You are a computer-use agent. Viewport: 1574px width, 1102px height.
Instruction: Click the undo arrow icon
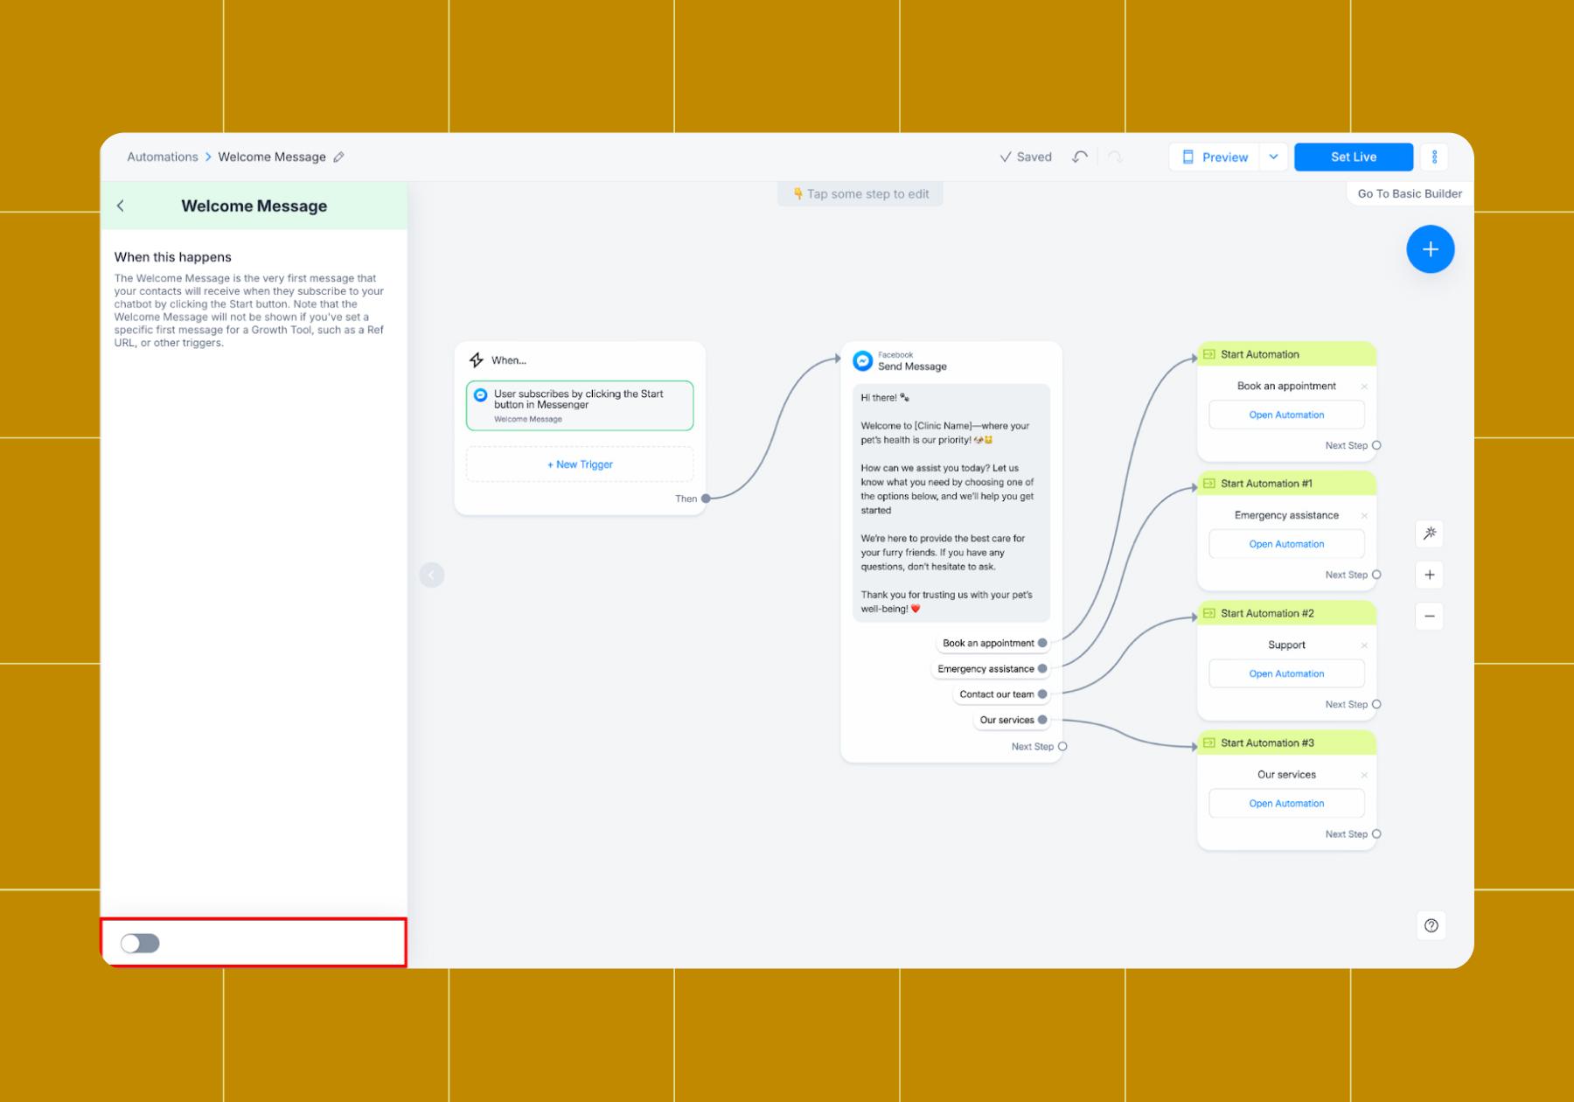tap(1080, 157)
